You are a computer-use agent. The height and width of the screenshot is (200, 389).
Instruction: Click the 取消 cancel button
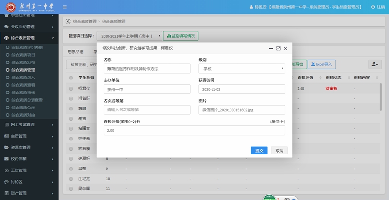pyautogui.click(x=279, y=151)
